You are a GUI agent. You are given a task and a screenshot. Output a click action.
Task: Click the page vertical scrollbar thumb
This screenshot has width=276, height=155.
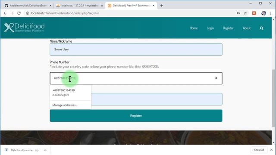[x=273, y=98]
